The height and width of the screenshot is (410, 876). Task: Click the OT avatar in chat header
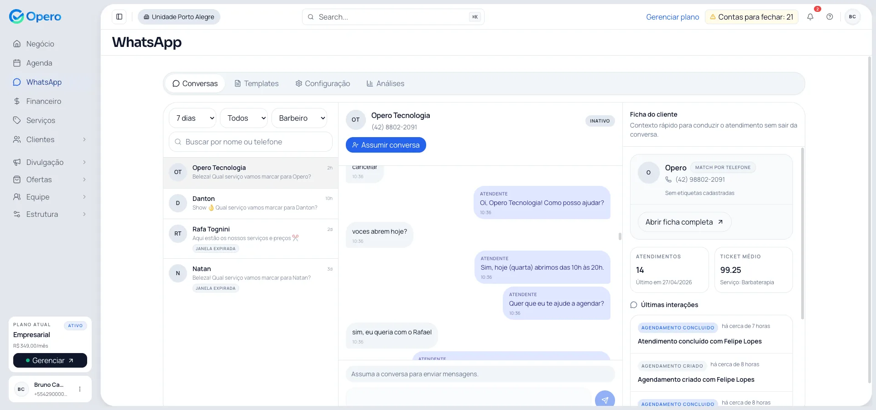(355, 120)
